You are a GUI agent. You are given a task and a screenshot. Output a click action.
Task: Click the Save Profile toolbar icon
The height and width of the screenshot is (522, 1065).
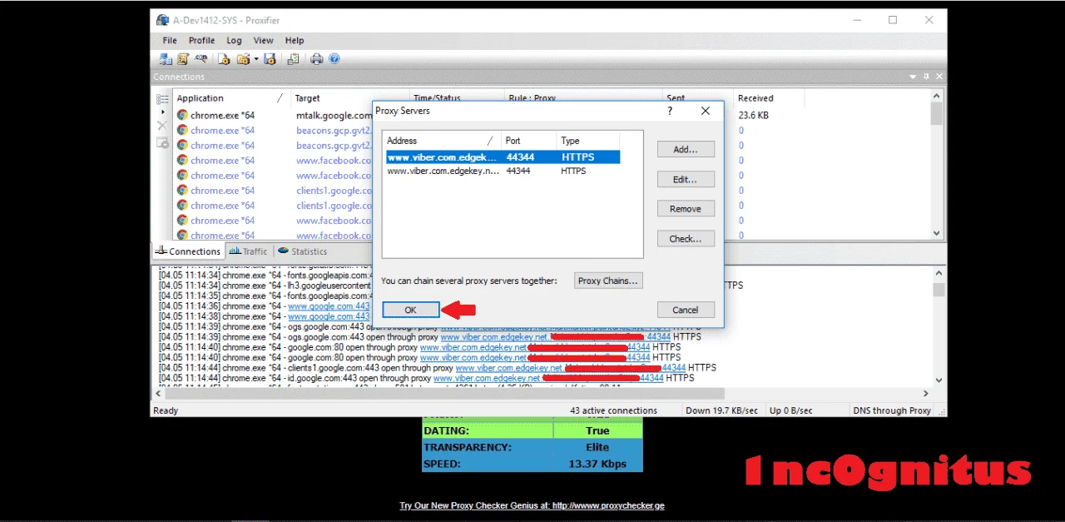[x=270, y=59]
